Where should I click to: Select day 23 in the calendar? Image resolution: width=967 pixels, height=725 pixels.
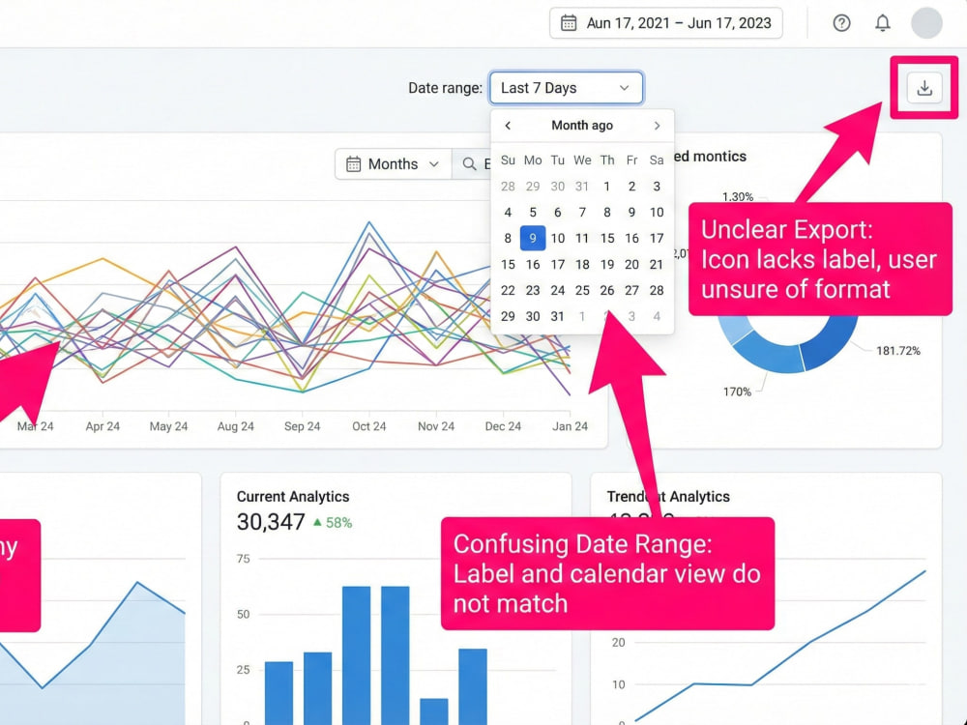coord(533,290)
